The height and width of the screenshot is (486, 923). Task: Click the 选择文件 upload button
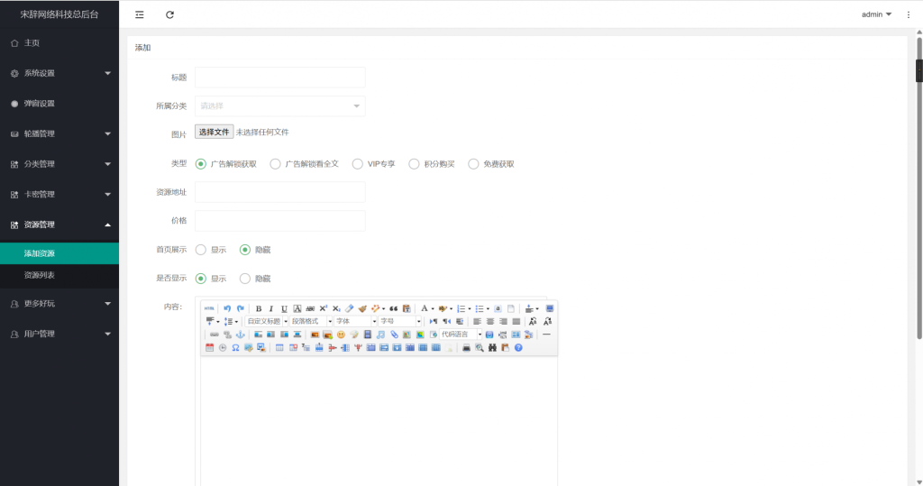(215, 132)
